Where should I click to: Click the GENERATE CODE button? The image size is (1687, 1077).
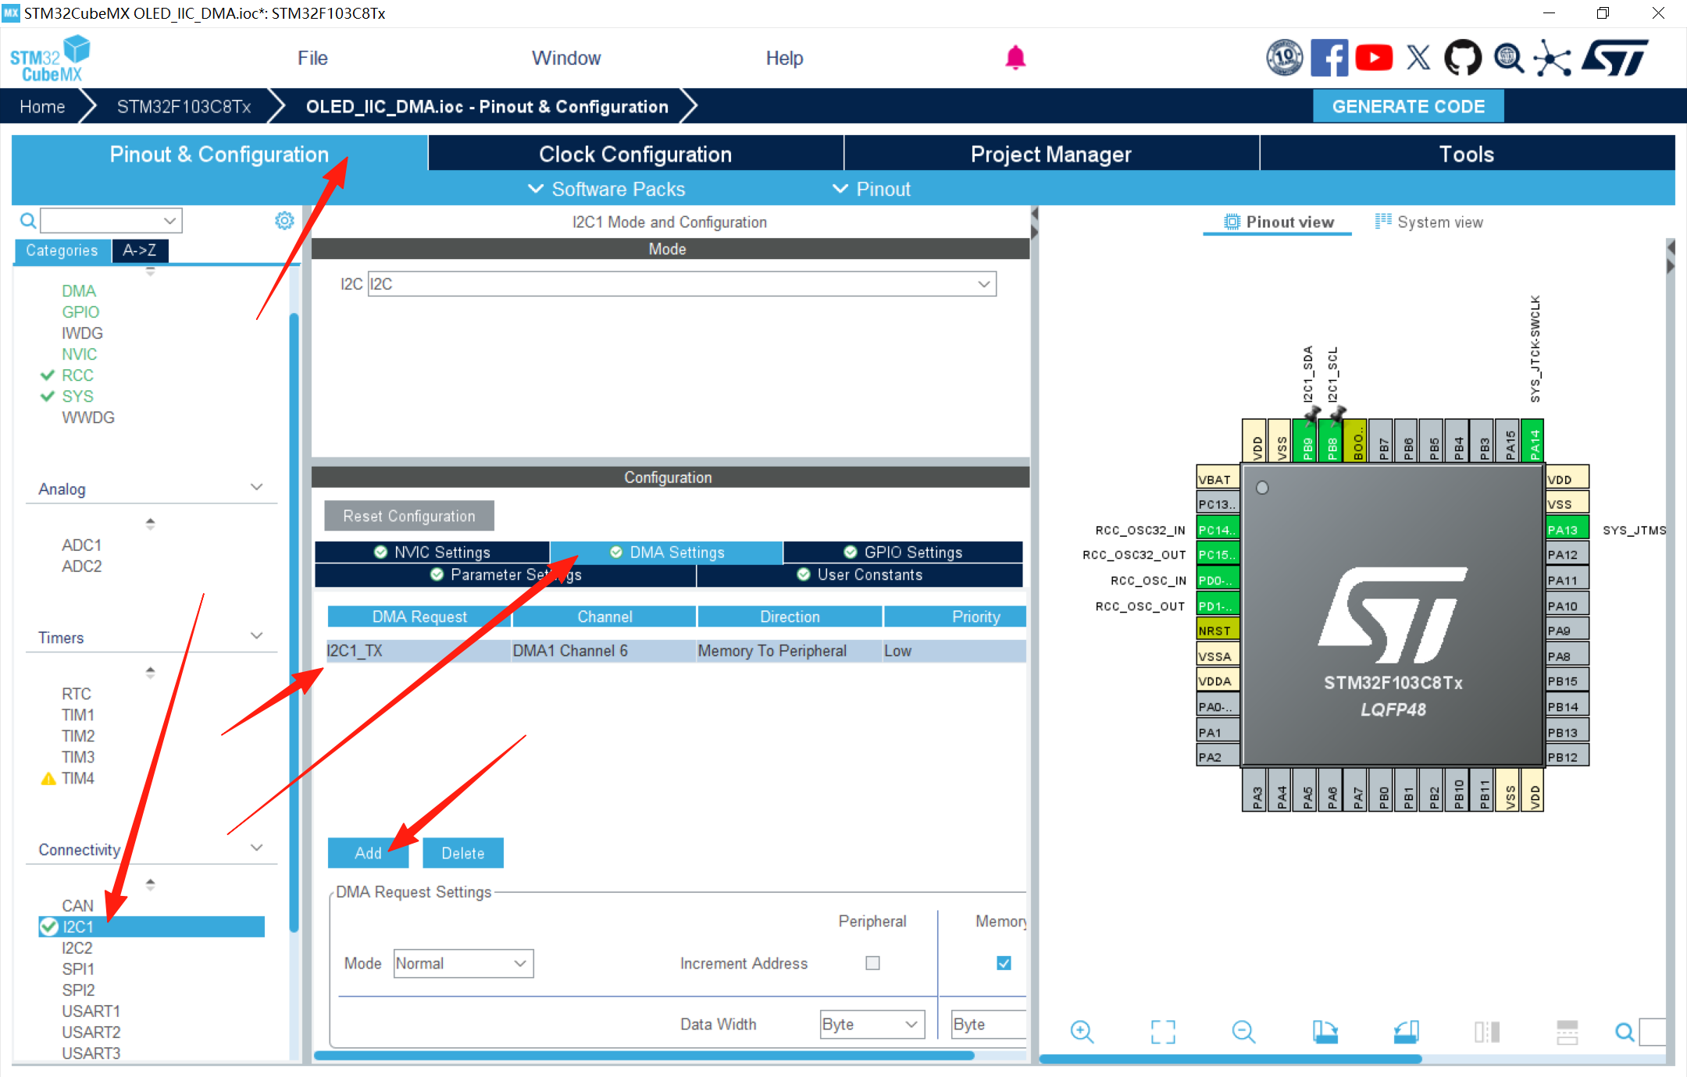(x=1407, y=106)
